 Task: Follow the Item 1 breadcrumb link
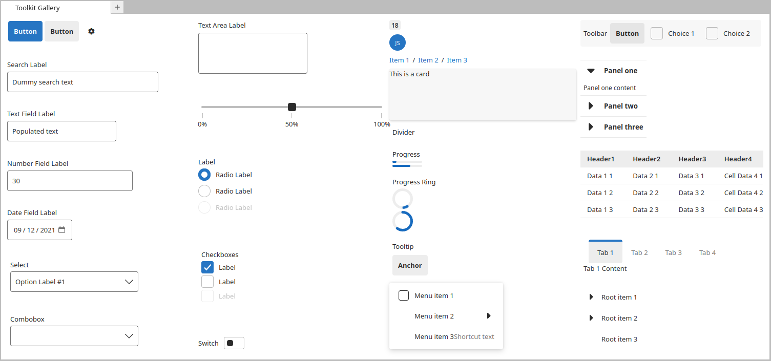tap(399, 60)
